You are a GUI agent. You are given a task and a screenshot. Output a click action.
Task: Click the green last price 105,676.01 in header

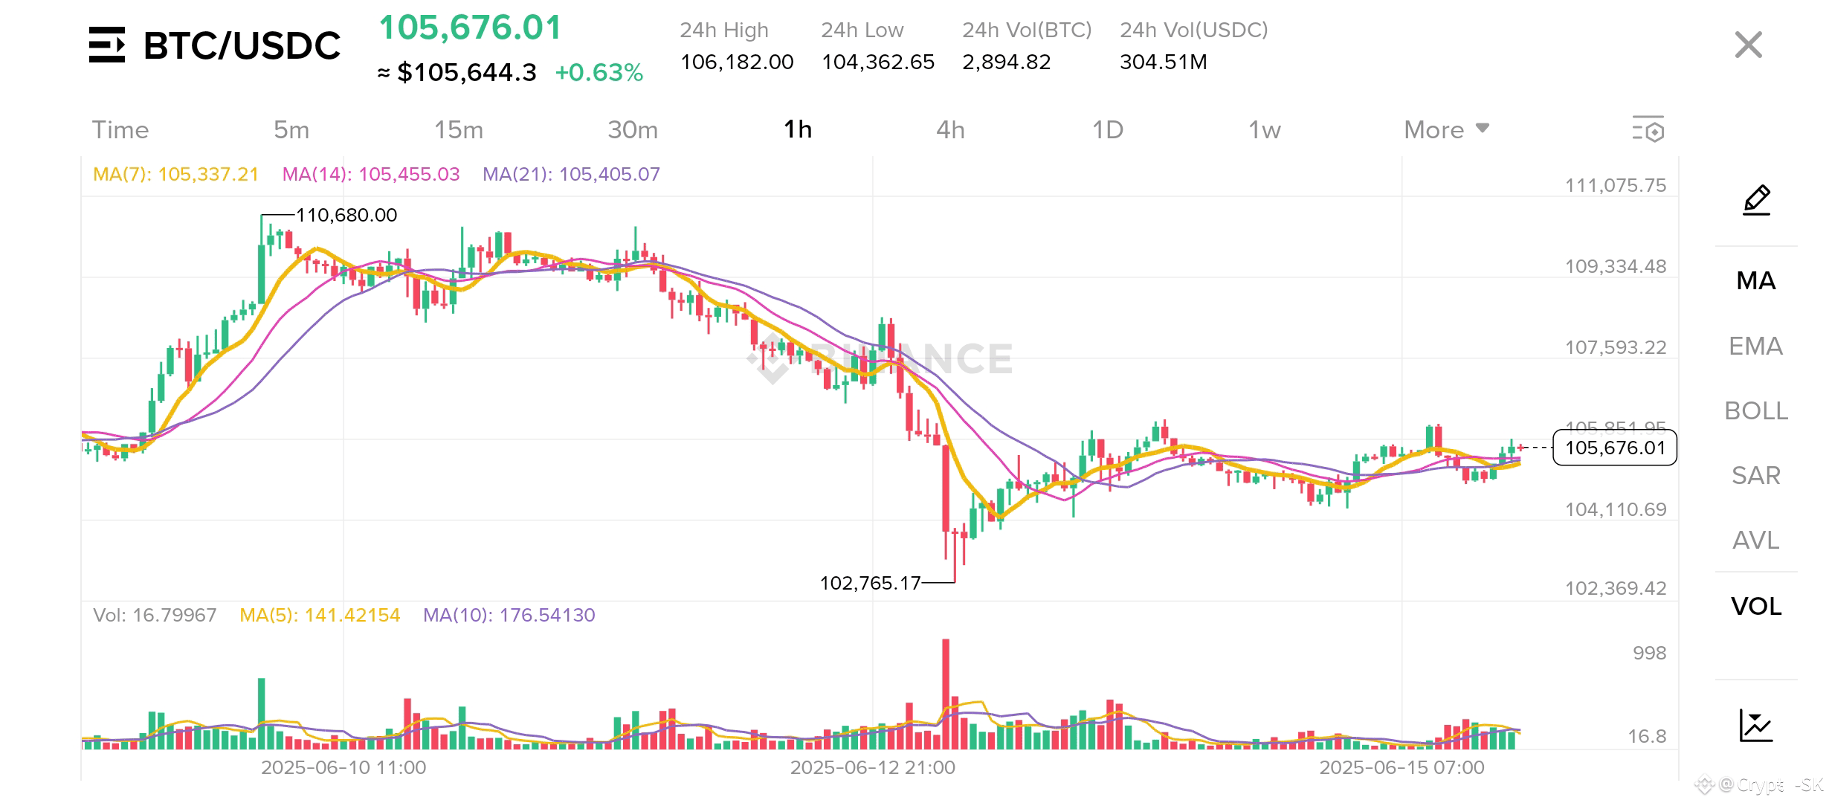(x=470, y=28)
